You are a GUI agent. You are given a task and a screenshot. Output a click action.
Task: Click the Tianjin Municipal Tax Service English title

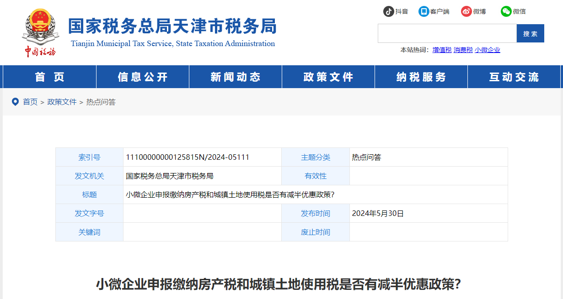click(x=173, y=44)
